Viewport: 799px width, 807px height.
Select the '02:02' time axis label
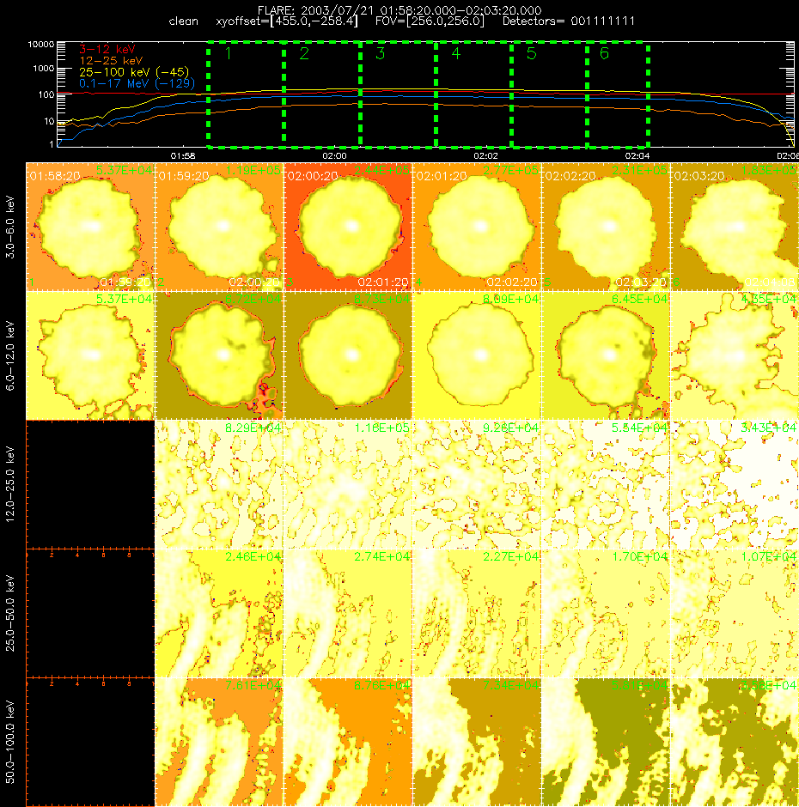pyautogui.click(x=485, y=156)
